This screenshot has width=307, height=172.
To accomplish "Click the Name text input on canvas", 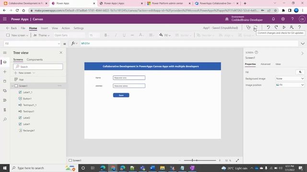I will pyautogui.click(x=129, y=78).
